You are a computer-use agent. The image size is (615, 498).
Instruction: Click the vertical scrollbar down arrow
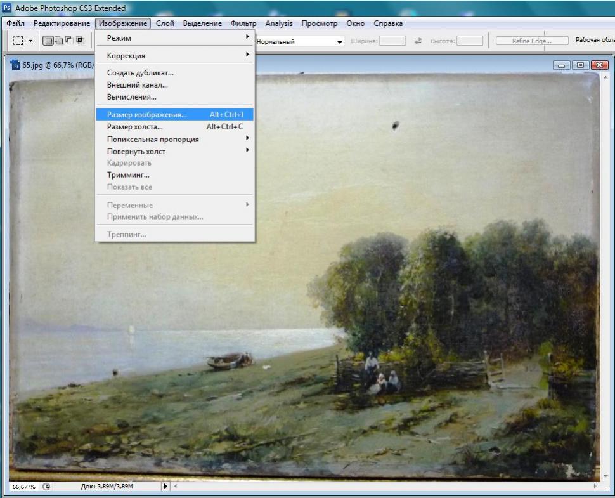click(605, 476)
